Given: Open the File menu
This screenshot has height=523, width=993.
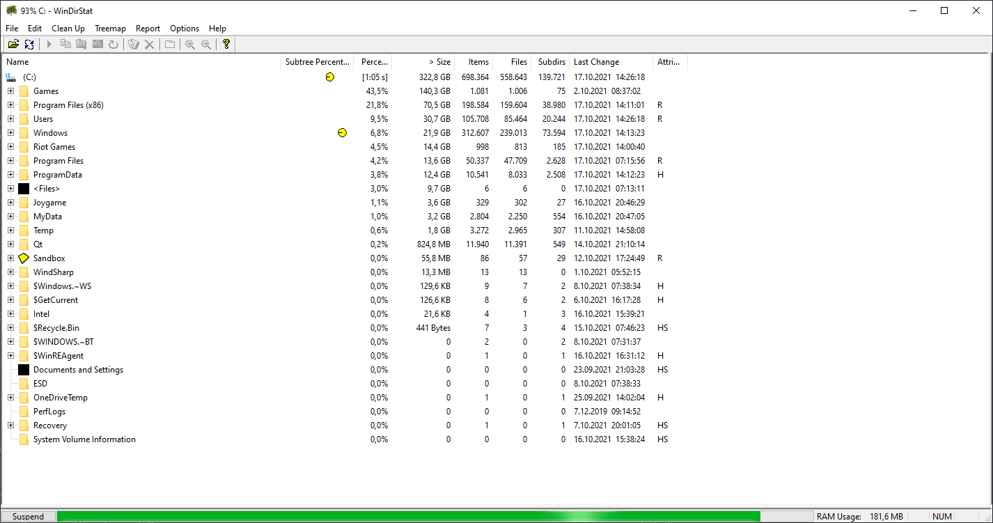Looking at the screenshot, I should (12, 29).
